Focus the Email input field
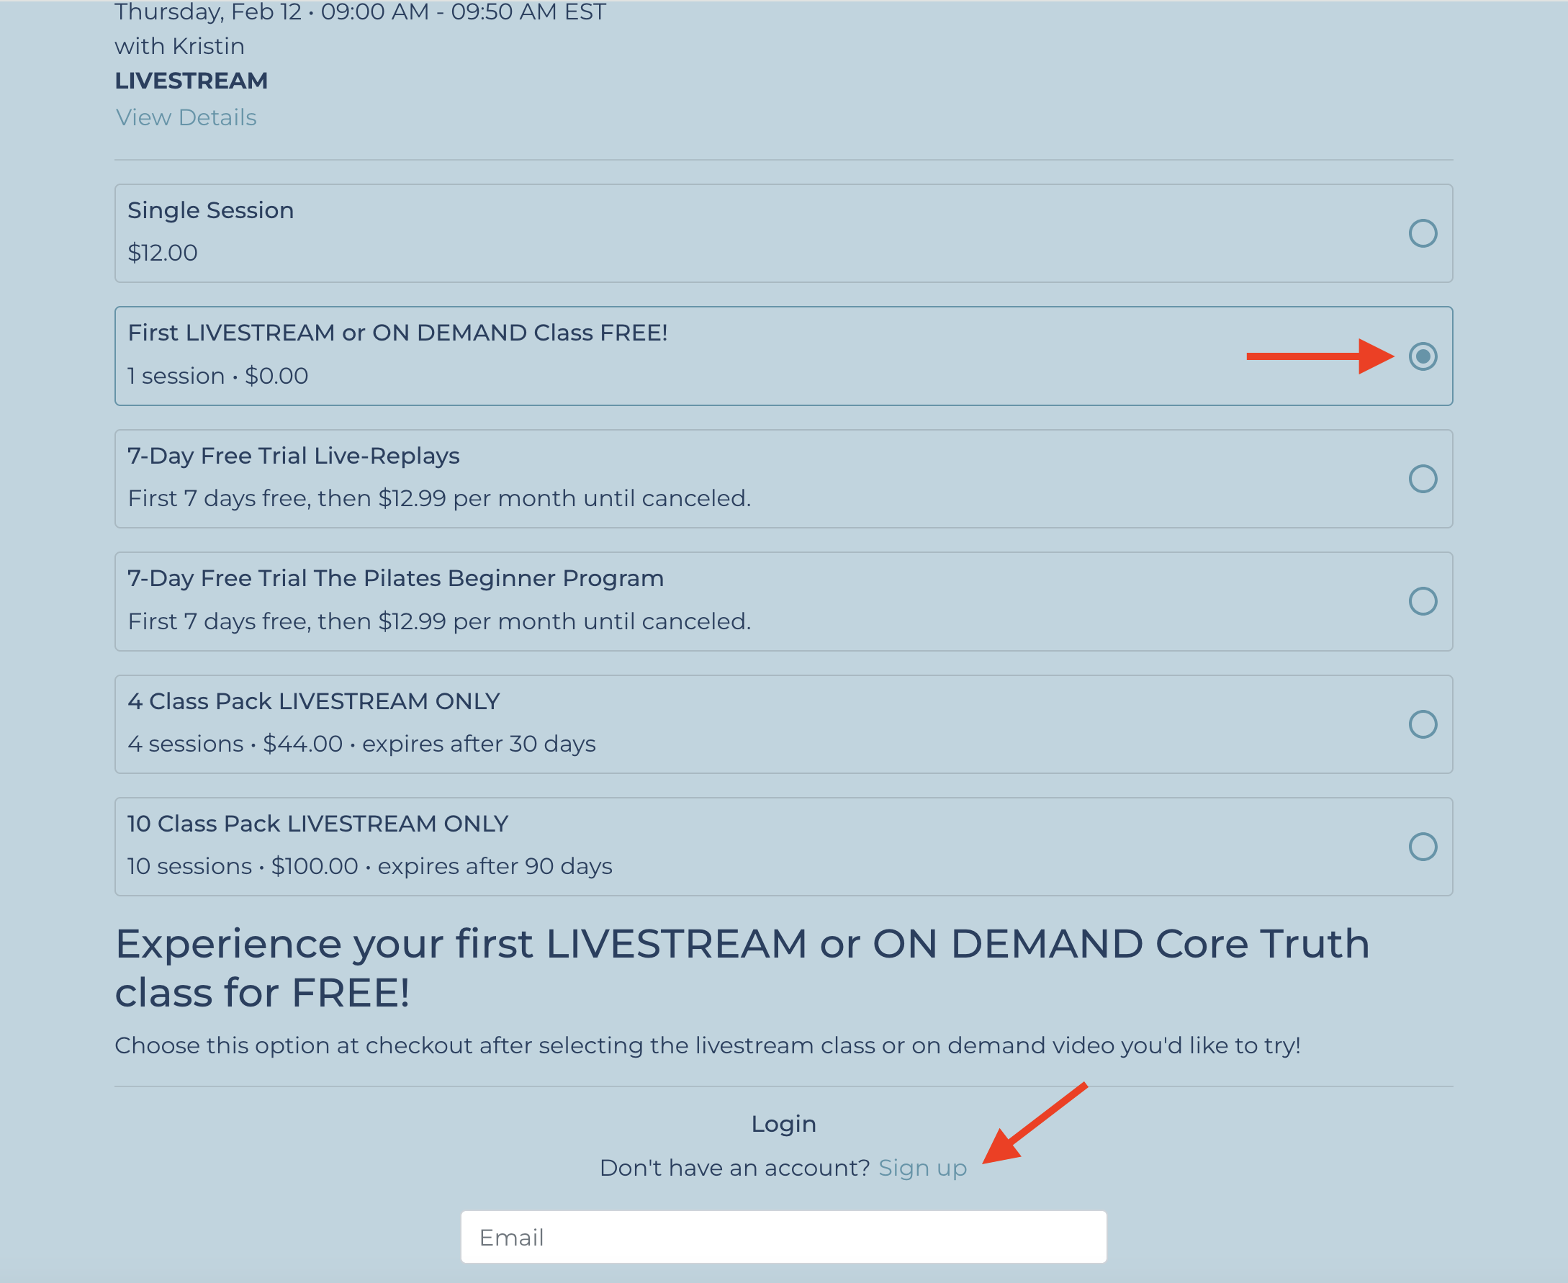The height and width of the screenshot is (1283, 1568). [783, 1237]
